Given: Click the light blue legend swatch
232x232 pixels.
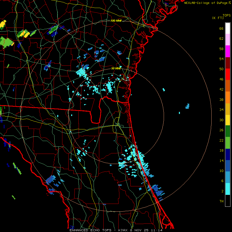Looking at the screenshot, I should (228, 177).
